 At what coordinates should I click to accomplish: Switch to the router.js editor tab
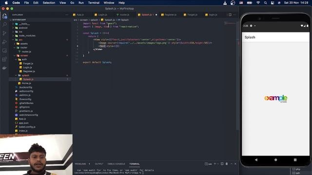124,15
